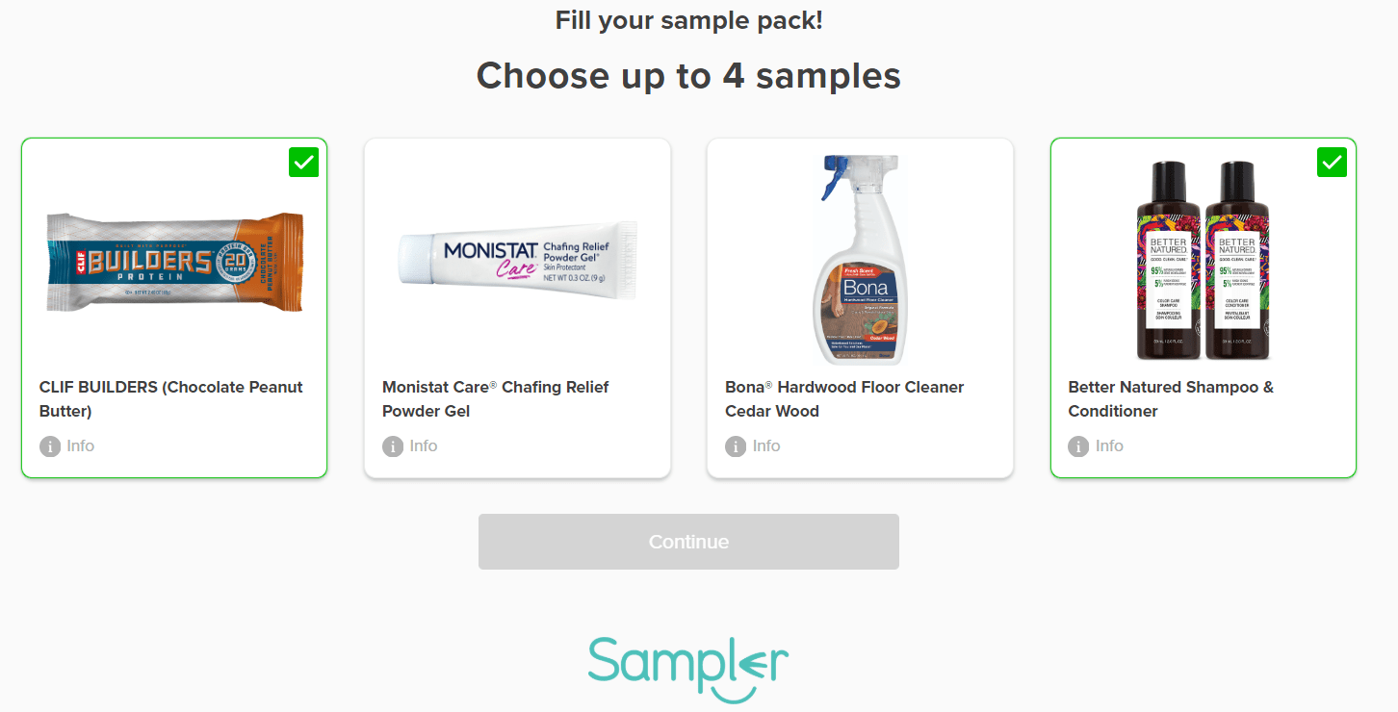Uncheck the green checkmark on Better Natured card

pos(1333,163)
